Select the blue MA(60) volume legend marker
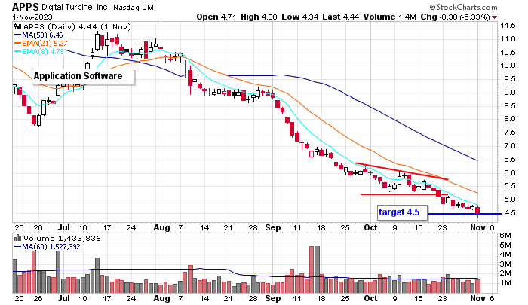The height and width of the screenshot is (305, 528). pos(18,247)
